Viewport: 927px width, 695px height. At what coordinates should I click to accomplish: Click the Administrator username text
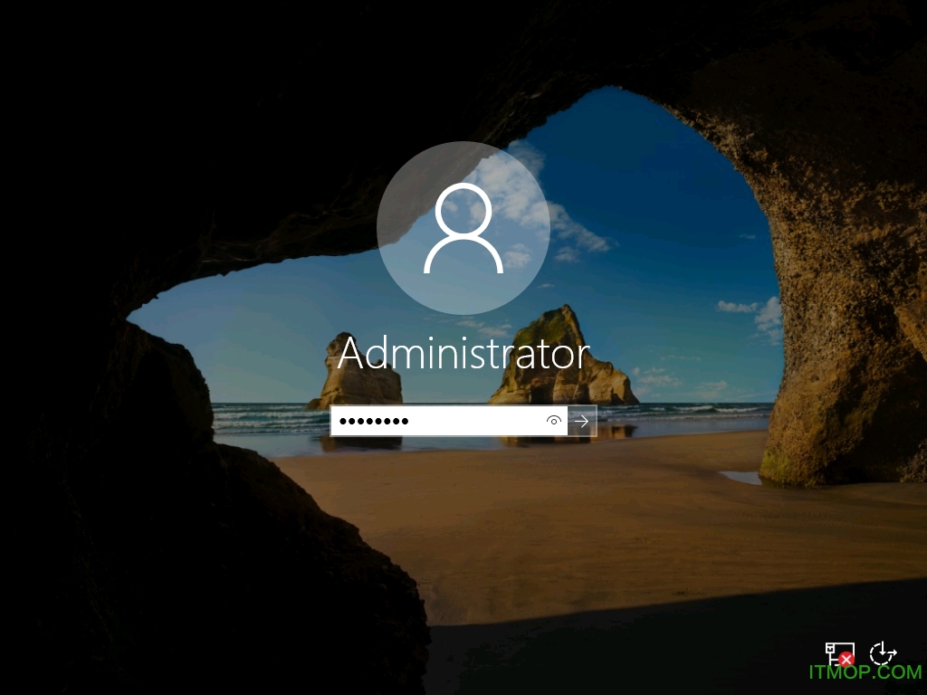(463, 353)
